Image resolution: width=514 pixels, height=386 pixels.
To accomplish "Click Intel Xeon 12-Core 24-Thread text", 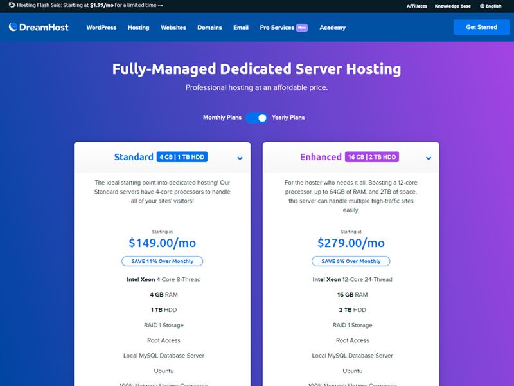I will [x=352, y=279].
